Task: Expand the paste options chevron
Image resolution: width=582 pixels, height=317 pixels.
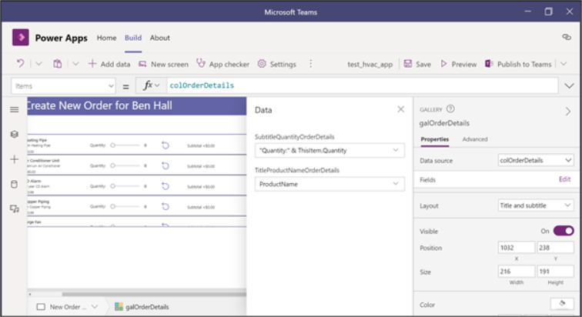Action: (x=75, y=64)
